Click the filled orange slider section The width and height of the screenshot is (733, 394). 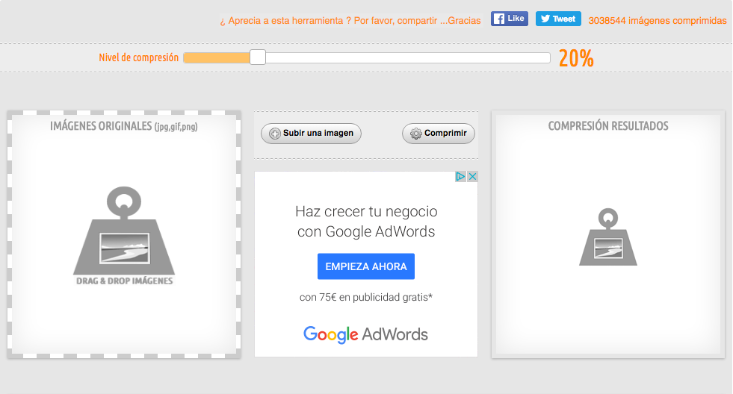click(x=217, y=58)
